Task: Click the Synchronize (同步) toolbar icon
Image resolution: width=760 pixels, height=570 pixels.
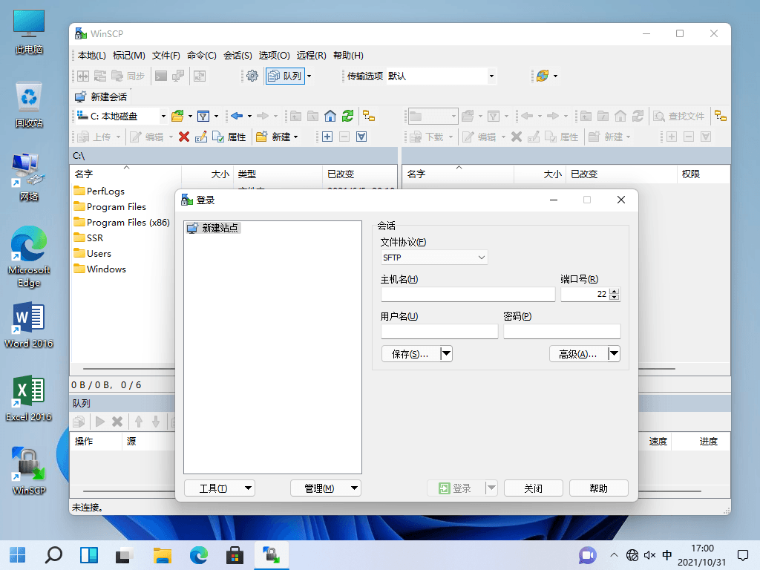Action: [x=128, y=76]
